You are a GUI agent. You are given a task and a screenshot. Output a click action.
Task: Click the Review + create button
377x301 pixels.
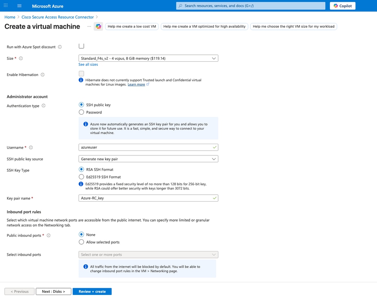tap(92, 291)
